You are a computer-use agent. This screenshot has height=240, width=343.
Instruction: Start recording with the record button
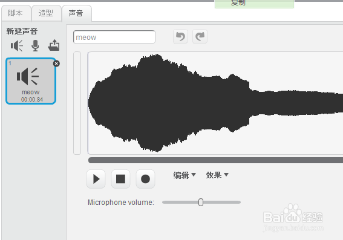pos(145,179)
